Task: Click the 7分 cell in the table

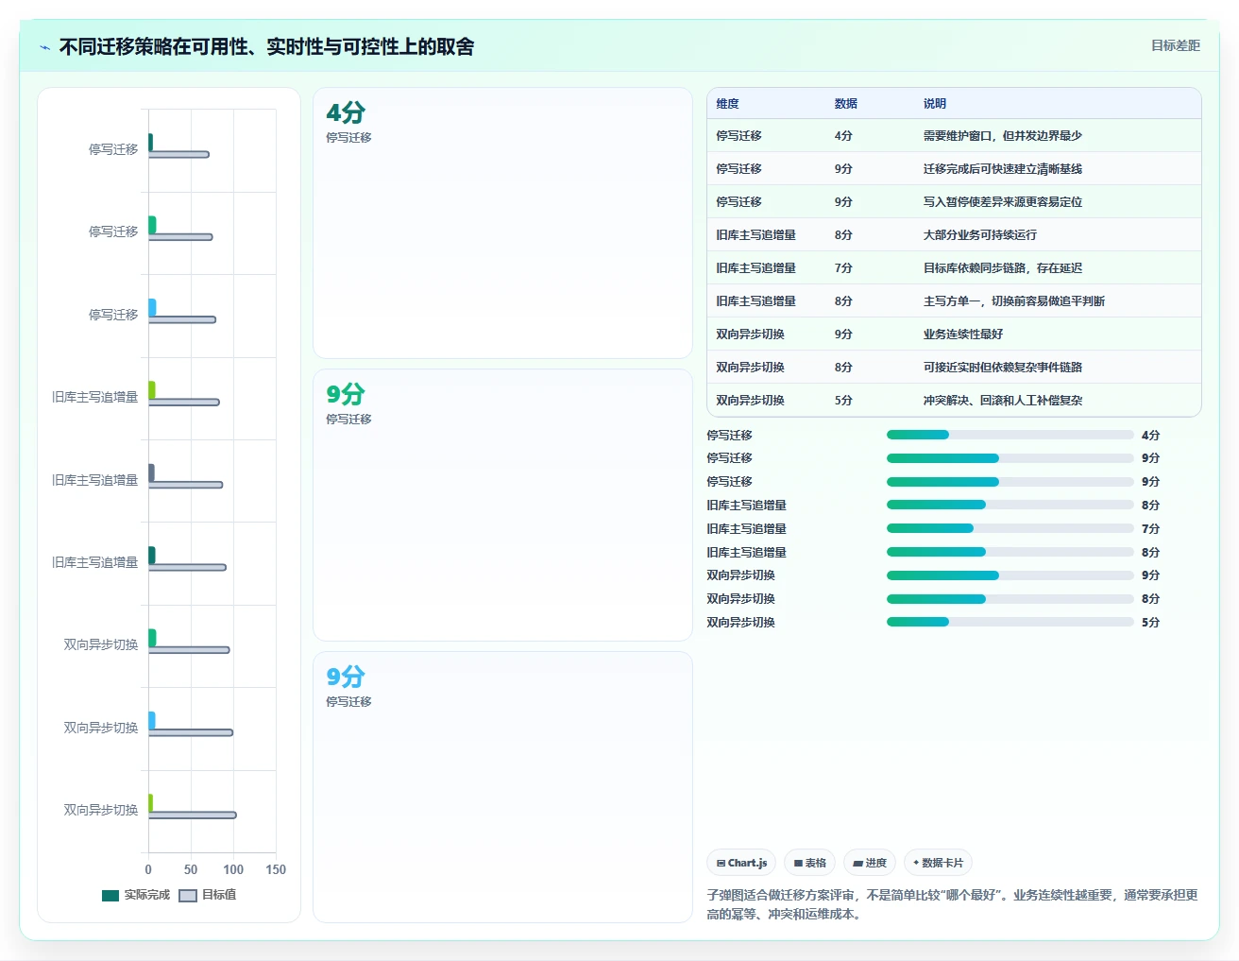Action: click(843, 268)
